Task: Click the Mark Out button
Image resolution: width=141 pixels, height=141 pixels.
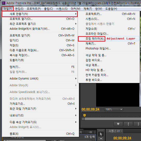Action: coord(138,124)
